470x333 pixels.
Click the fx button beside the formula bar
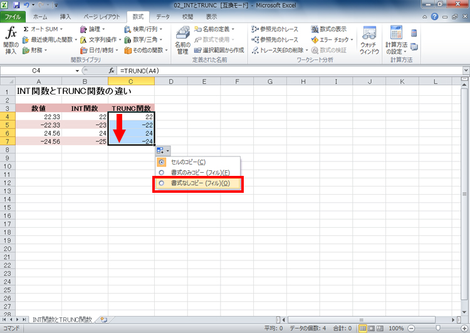pyautogui.click(x=112, y=71)
